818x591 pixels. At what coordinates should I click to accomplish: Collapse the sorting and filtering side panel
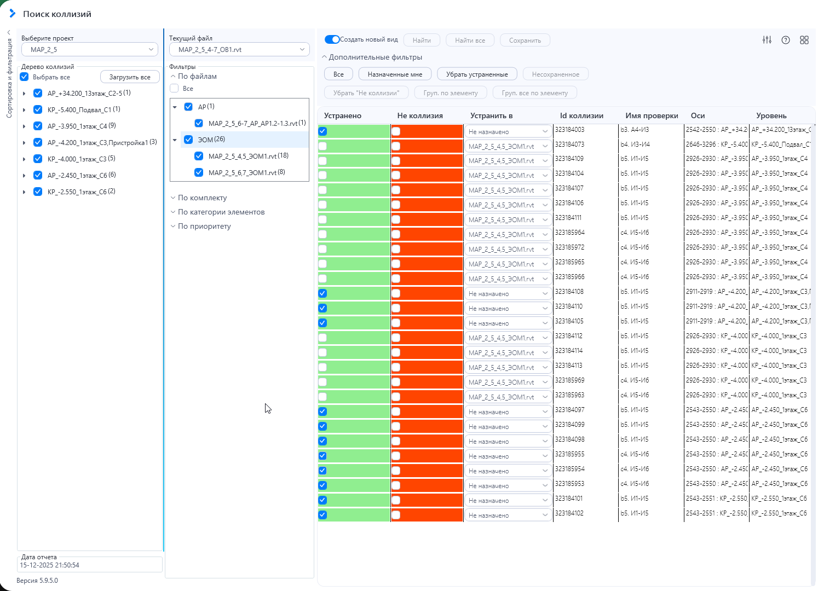pos(9,32)
